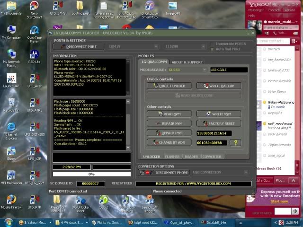Open the Recycle Bin
Image resolution: width=303 pixels, height=227 pixels.
tap(11, 105)
